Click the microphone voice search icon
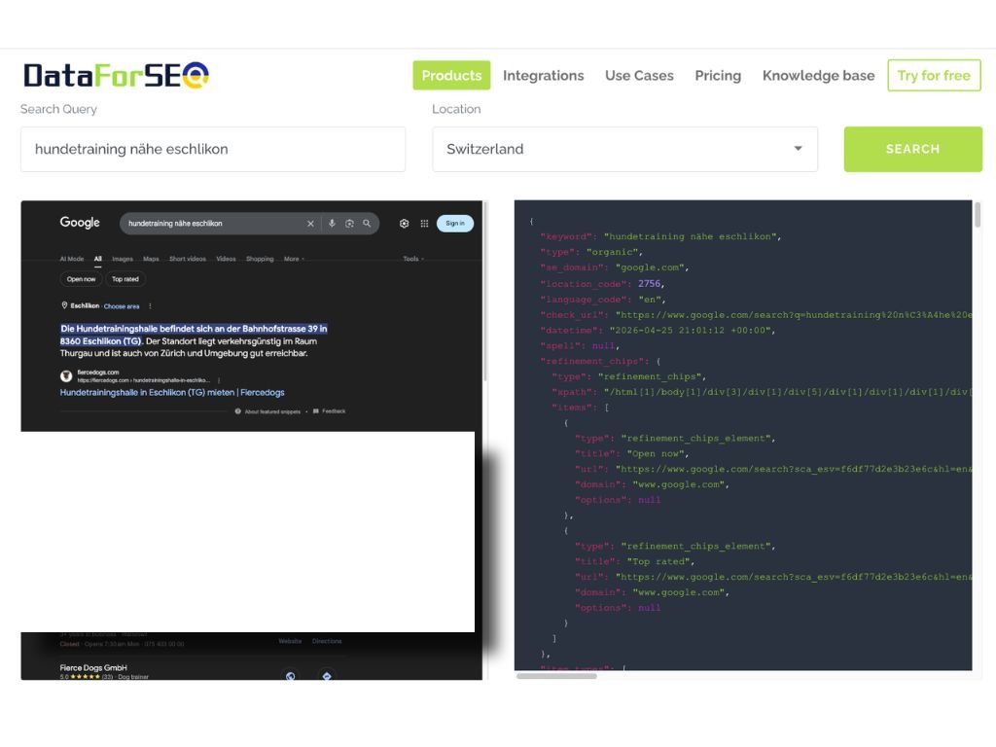Viewport: 996px width, 747px height. tap(332, 224)
